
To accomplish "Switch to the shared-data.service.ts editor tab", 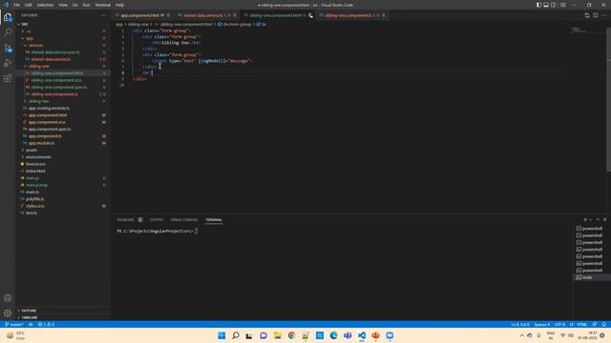I will 206,15.
